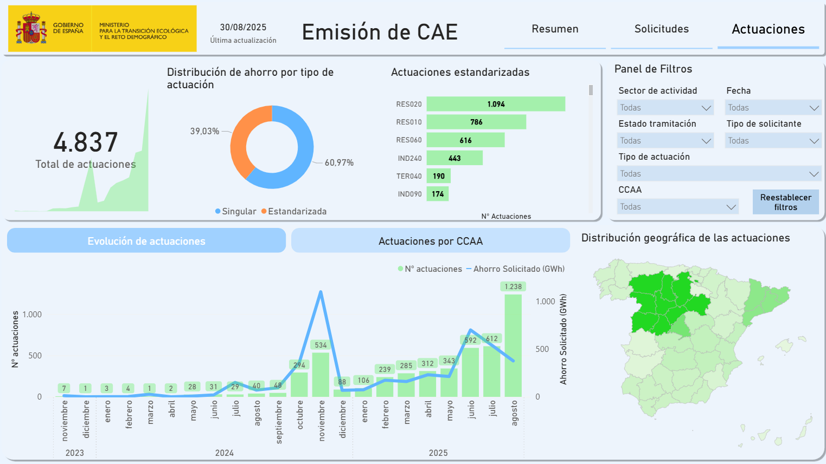This screenshot has width=826, height=464.
Task: Switch to Actuaciones por CCAA view
Action: tap(431, 241)
